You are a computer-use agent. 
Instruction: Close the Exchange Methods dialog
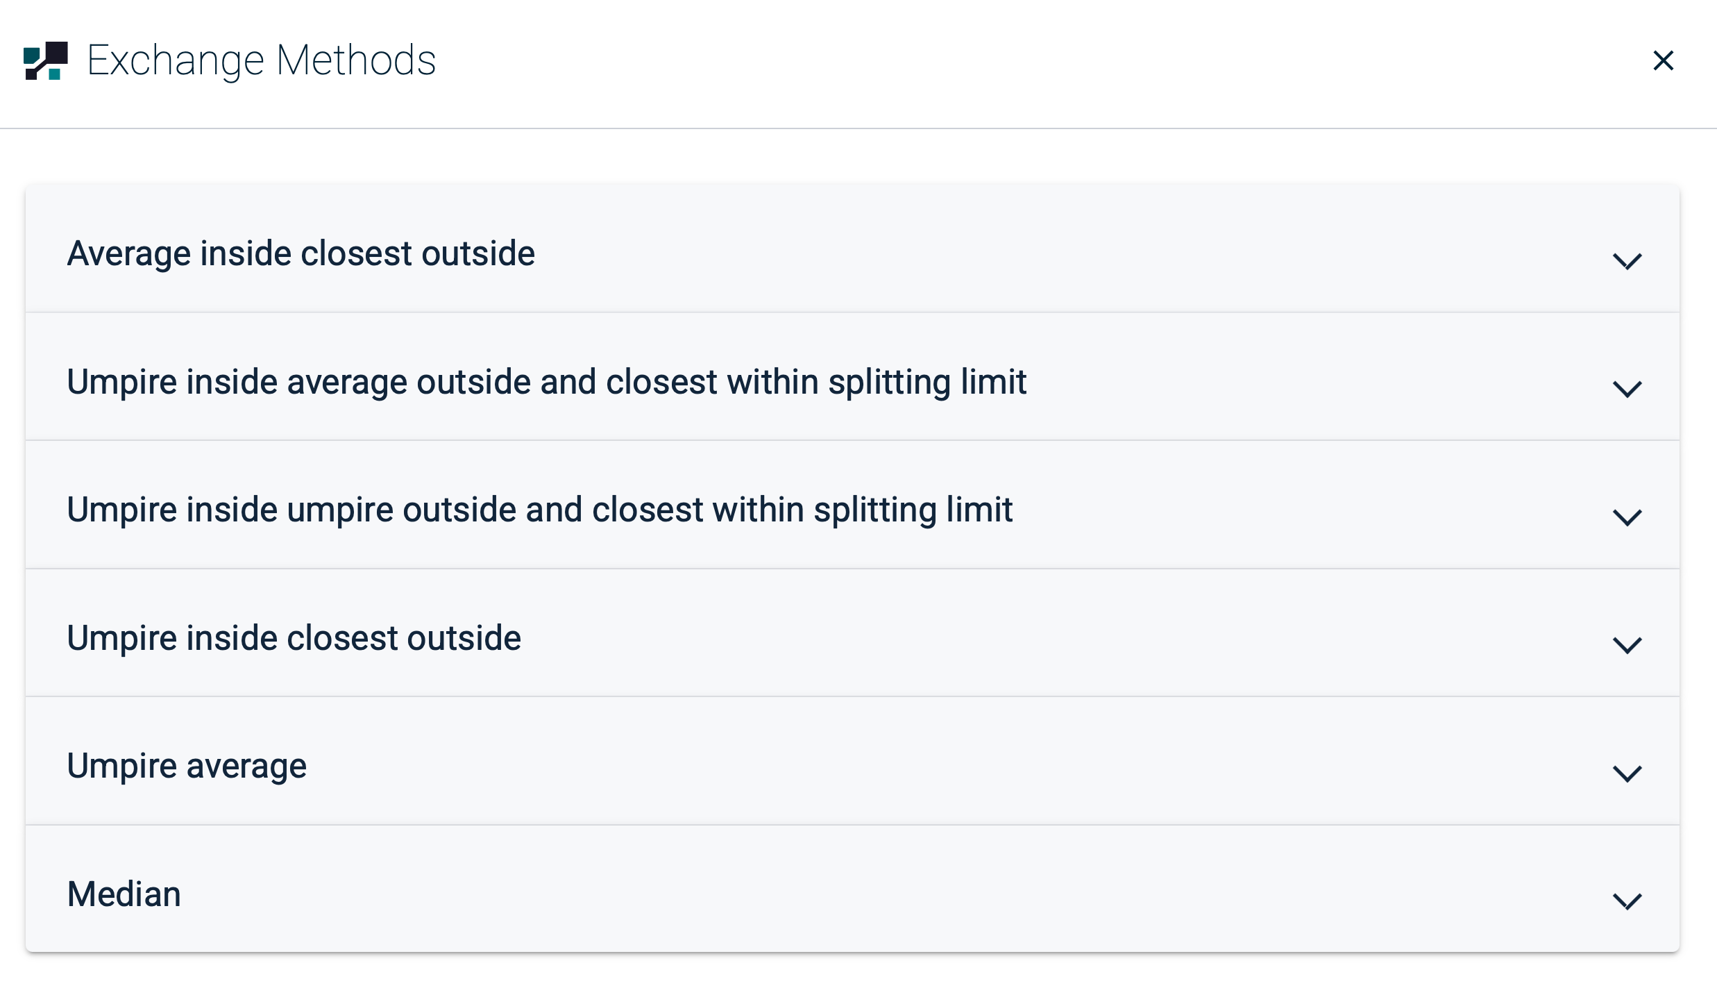(x=1663, y=61)
